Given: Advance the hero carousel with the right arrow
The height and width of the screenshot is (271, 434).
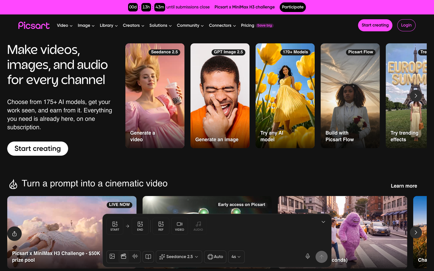Looking at the screenshot, I should (x=416, y=96).
